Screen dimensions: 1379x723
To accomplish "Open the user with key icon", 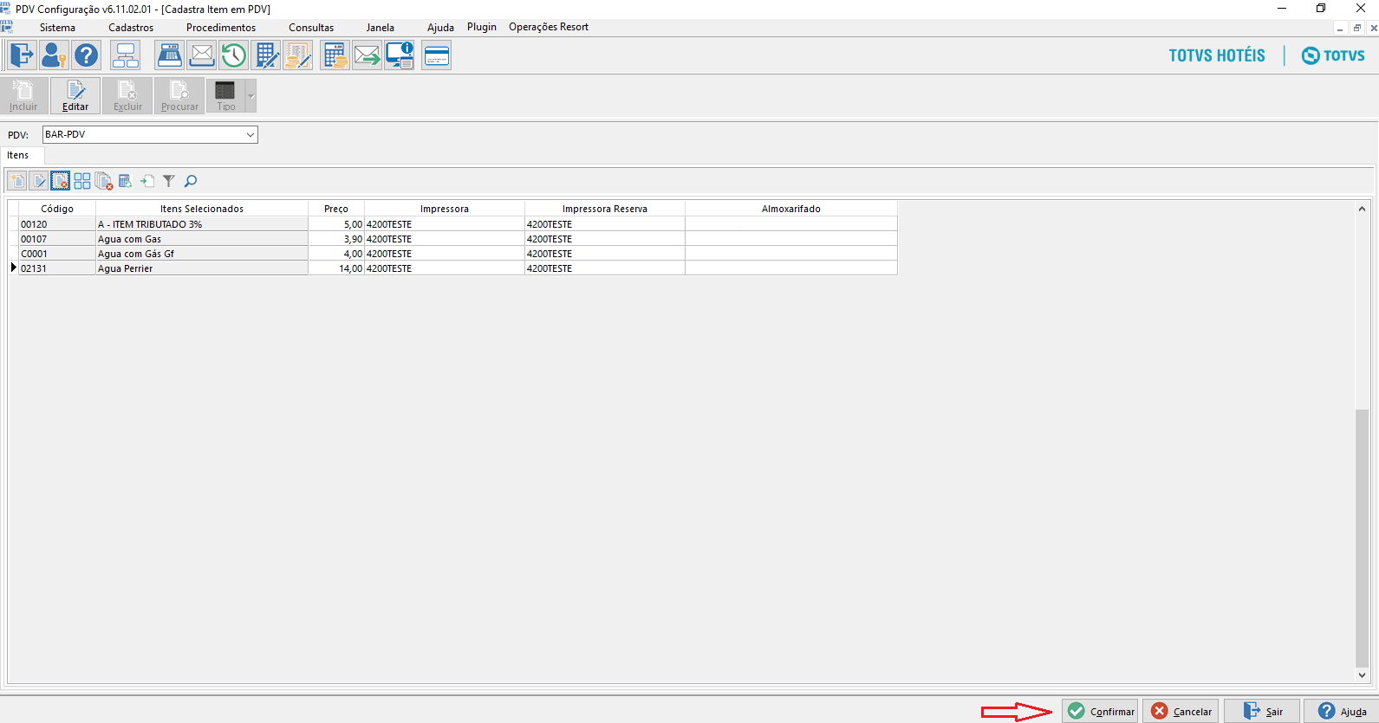I will pos(54,55).
